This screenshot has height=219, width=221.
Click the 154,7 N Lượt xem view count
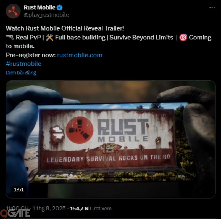[x=91, y=209]
